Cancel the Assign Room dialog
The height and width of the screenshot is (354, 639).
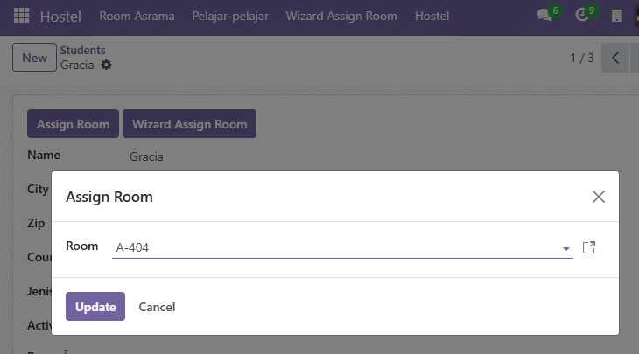click(x=157, y=307)
